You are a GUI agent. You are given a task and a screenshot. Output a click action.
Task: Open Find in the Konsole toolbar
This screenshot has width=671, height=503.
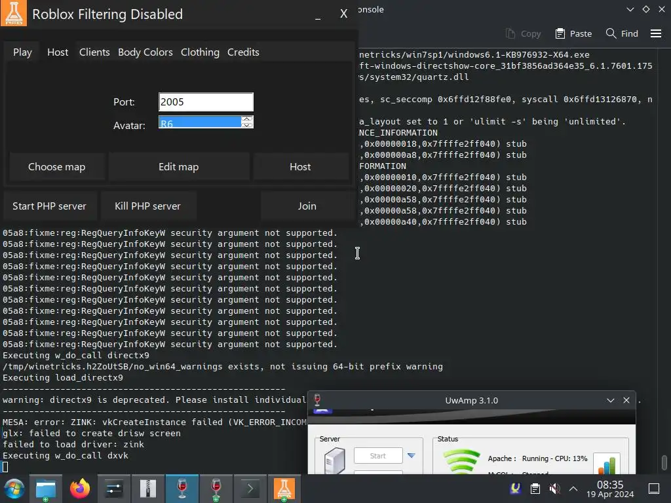coord(623,33)
